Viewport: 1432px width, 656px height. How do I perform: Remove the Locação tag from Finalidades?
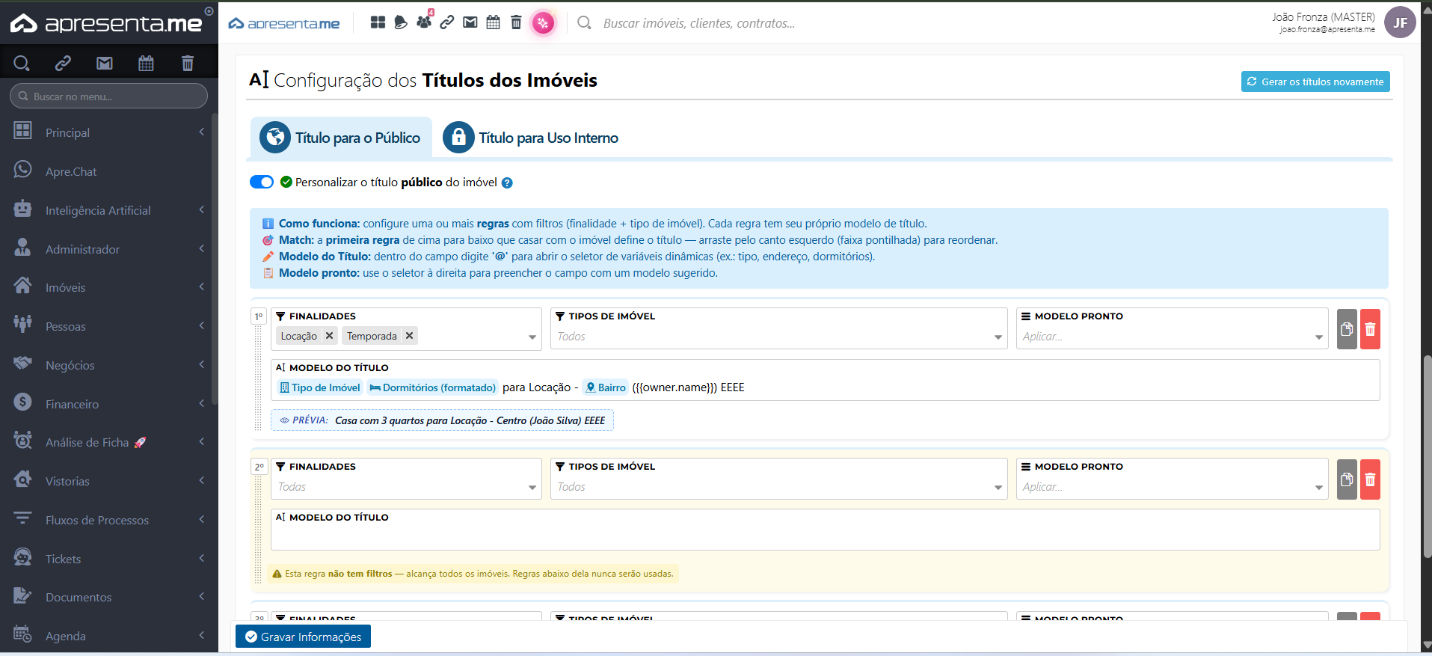click(x=329, y=336)
